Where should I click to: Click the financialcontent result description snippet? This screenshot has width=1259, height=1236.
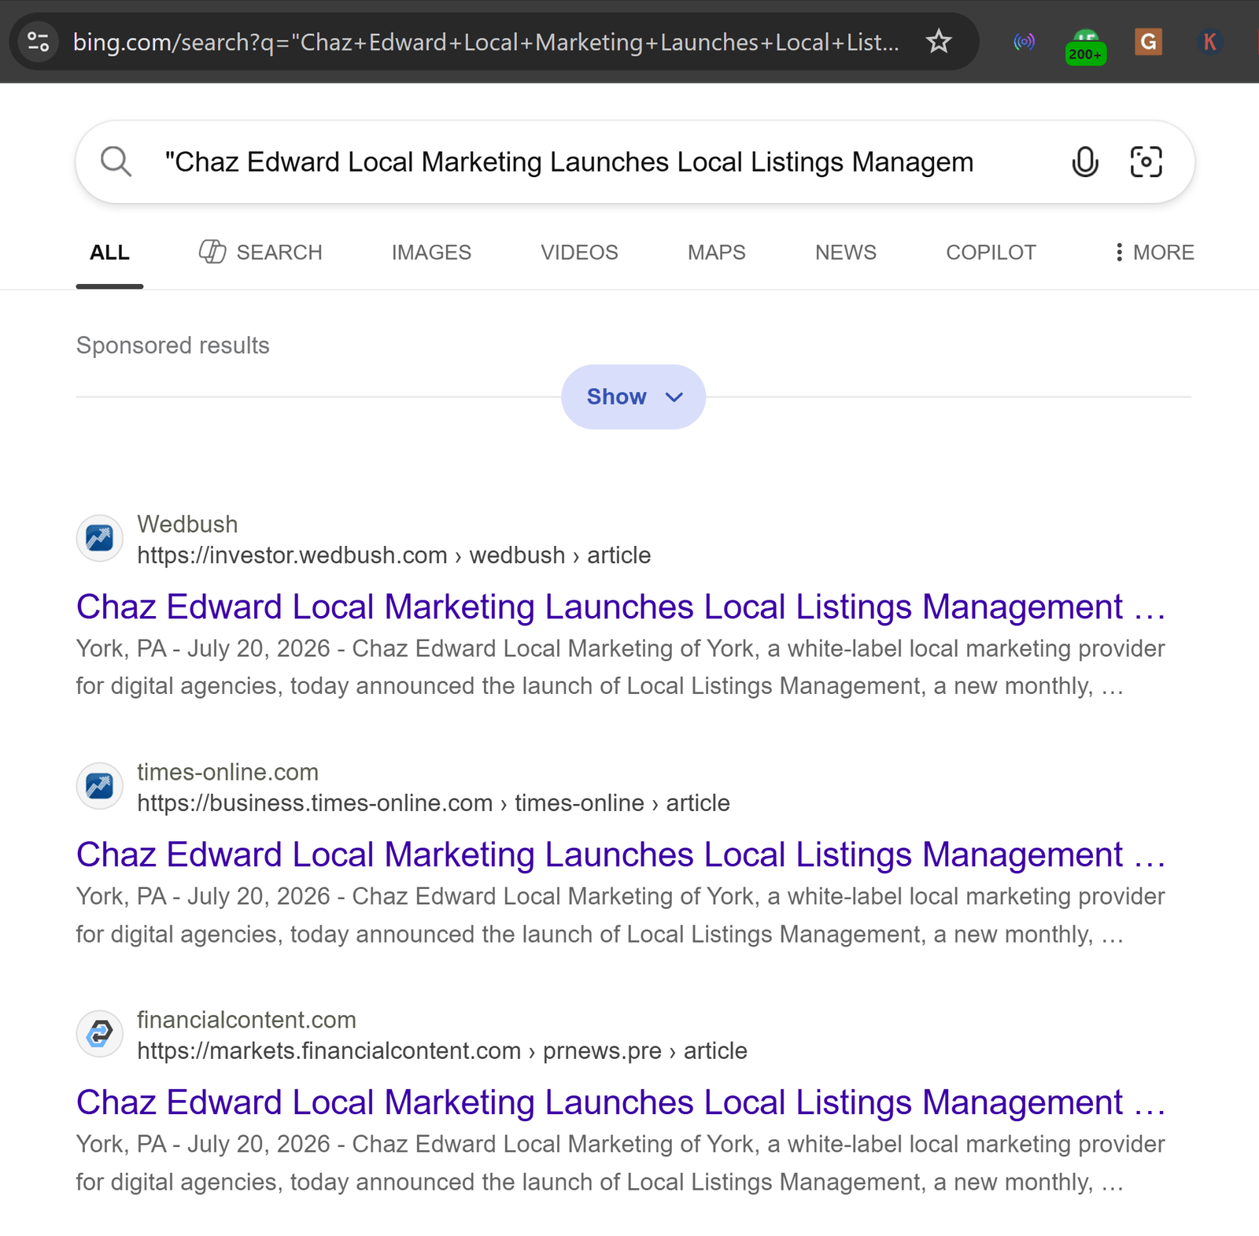point(620,1163)
